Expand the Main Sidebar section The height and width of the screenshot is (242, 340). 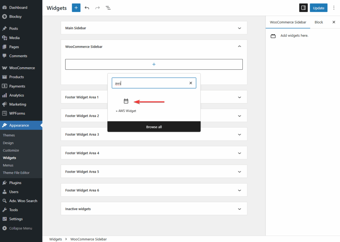click(239, 28)
